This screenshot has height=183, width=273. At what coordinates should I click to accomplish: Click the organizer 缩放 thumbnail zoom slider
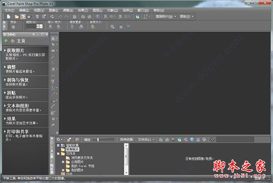103,139
